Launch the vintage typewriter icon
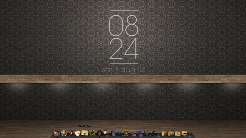246x138 pixels. pyautogui.click(x=92, y=133)
